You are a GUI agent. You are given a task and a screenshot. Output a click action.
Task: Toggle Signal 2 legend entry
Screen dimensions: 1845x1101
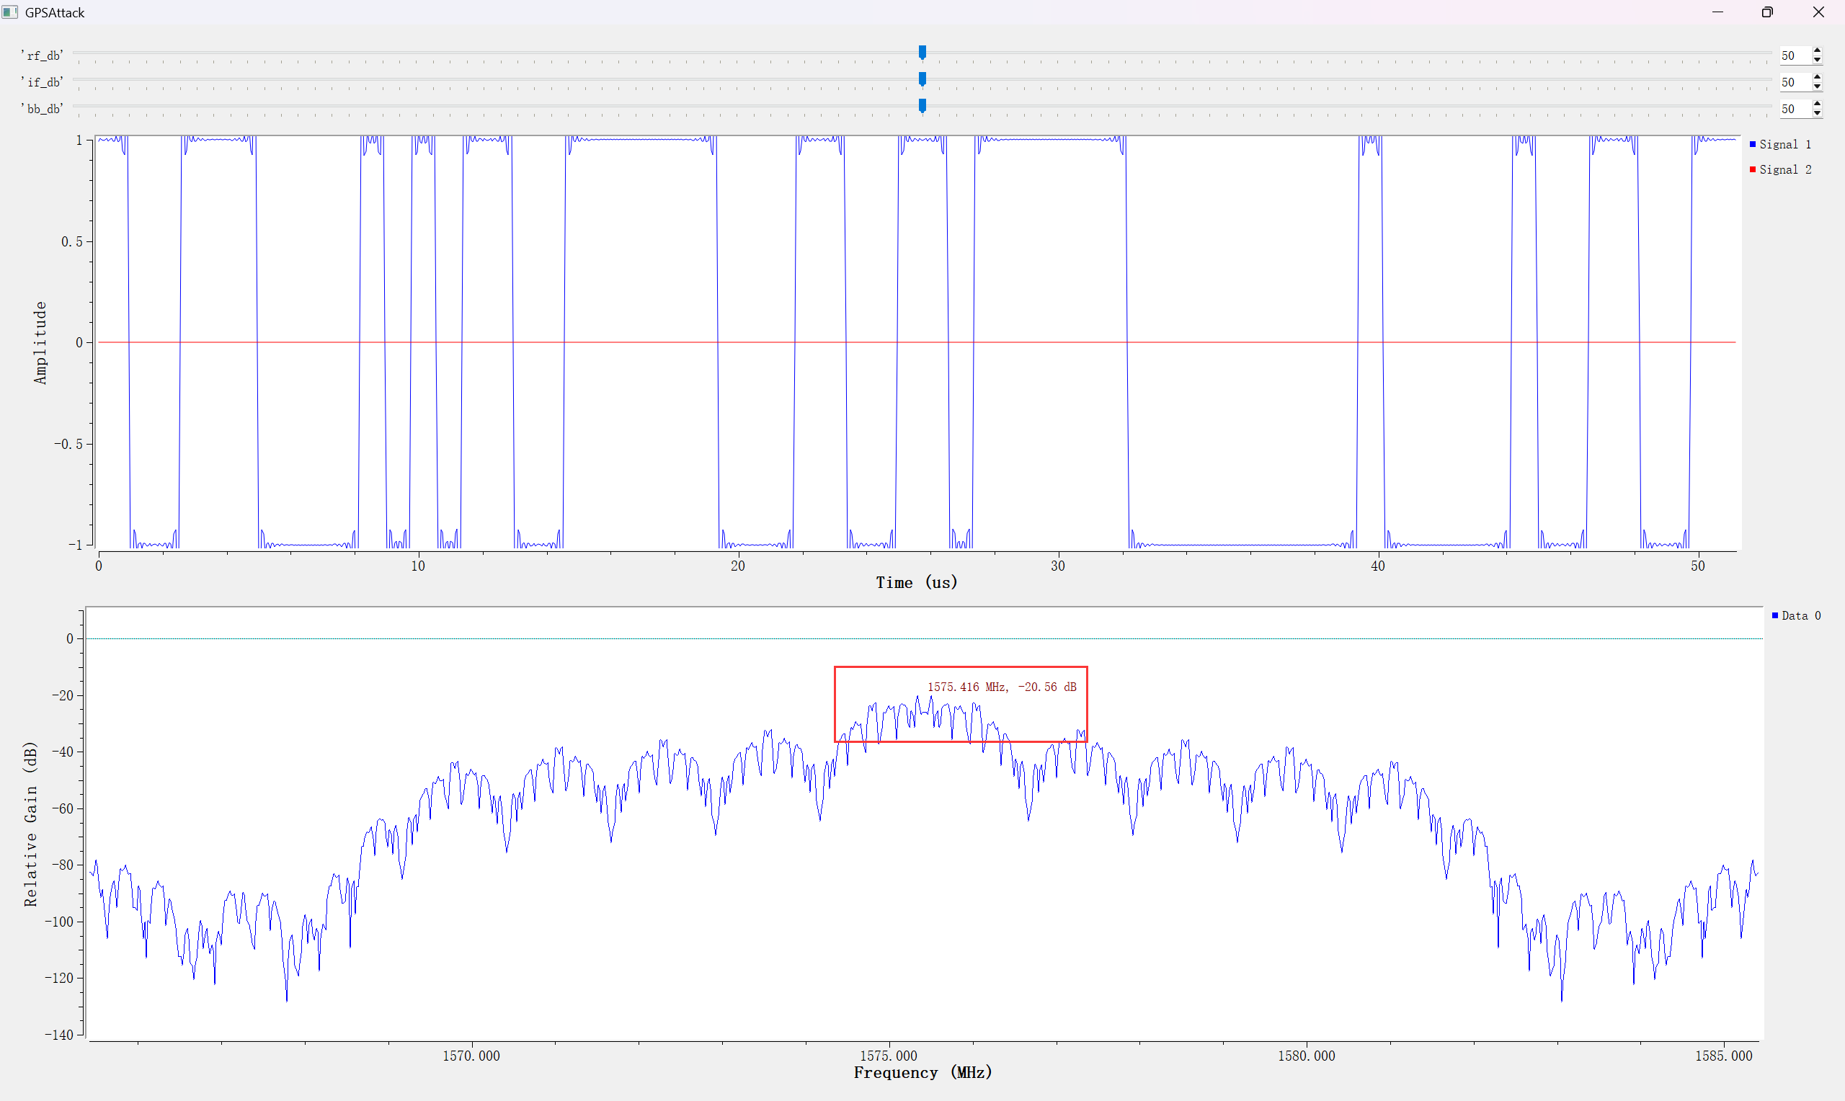point(1784,170)
